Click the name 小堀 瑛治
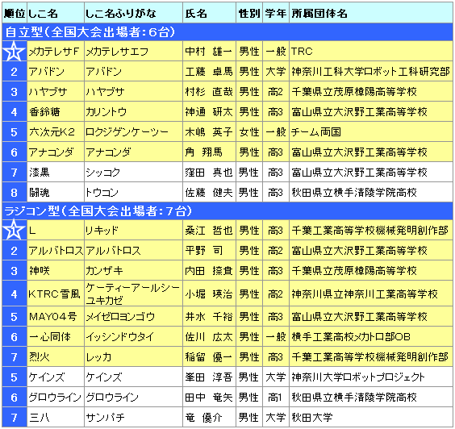The image size is (455, 429). tap(209, 294)
